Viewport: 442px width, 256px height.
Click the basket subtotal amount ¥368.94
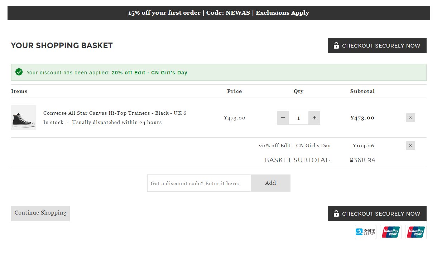pos(362,160)
